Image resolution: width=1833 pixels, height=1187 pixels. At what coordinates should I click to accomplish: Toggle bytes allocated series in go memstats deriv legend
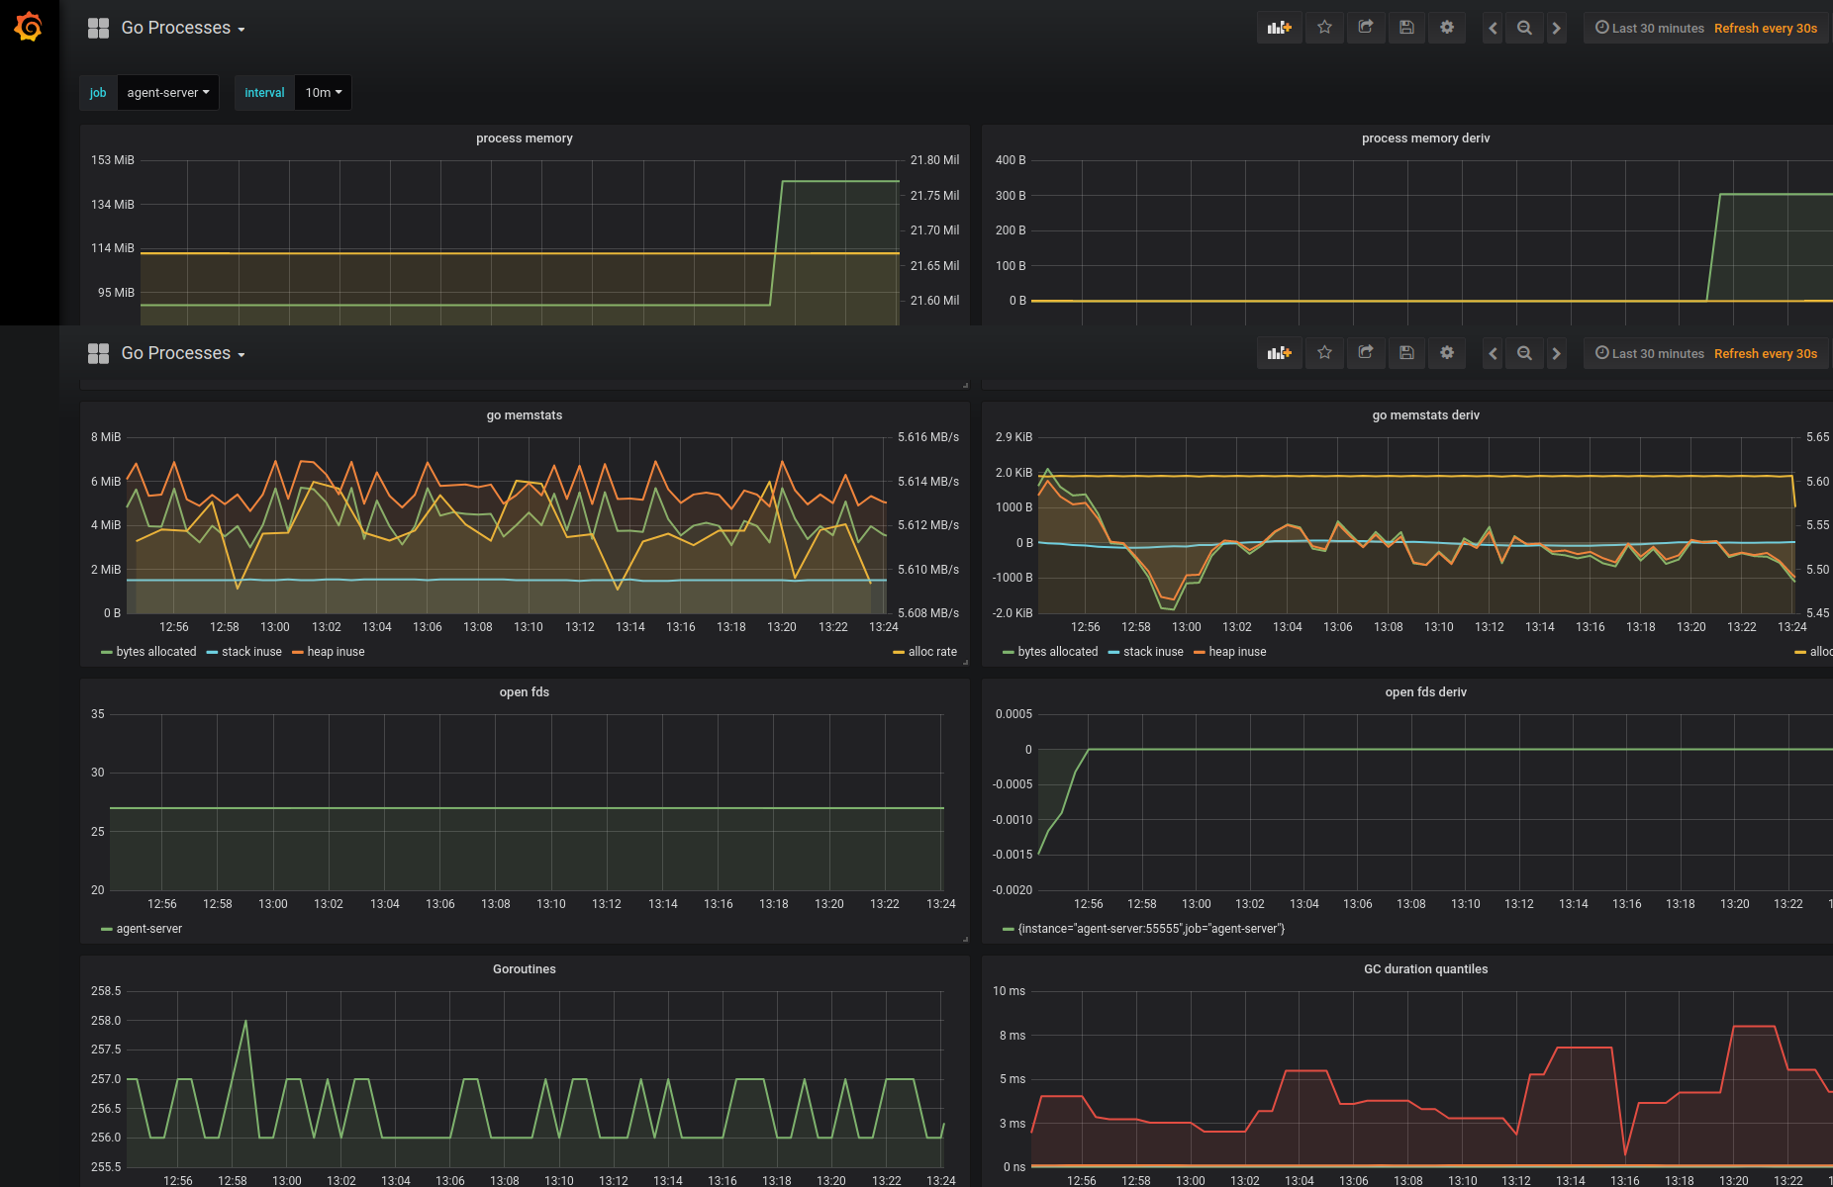[1058, 652]
